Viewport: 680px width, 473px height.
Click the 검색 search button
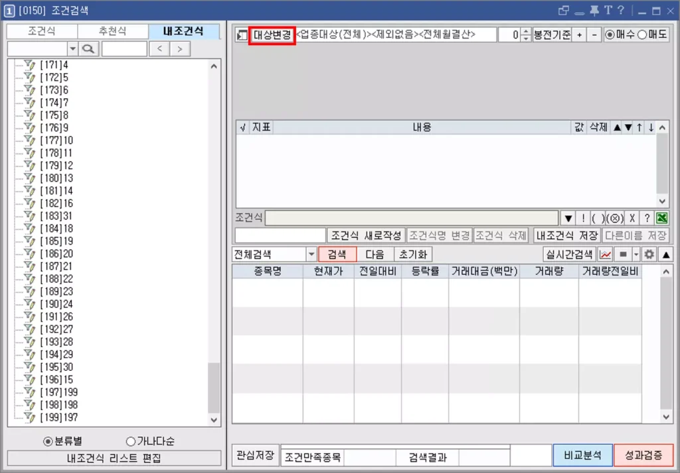coord(337,254)
